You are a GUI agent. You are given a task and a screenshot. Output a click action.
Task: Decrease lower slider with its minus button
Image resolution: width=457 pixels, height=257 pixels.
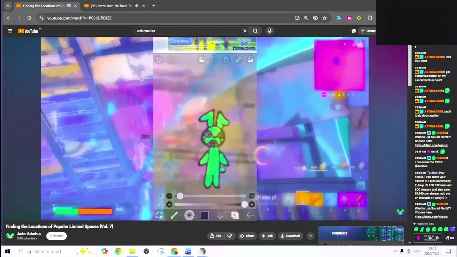169,204
